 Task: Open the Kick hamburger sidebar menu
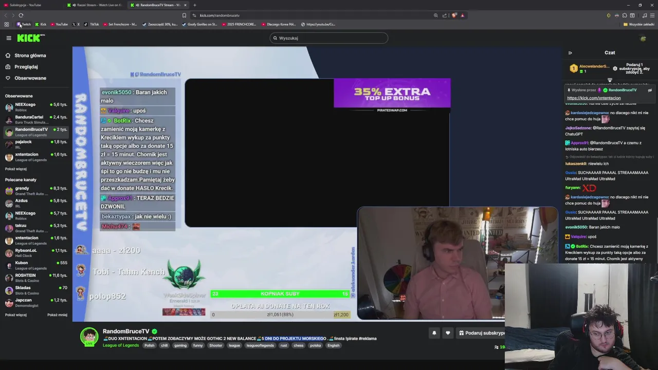(x=9, y=38)
